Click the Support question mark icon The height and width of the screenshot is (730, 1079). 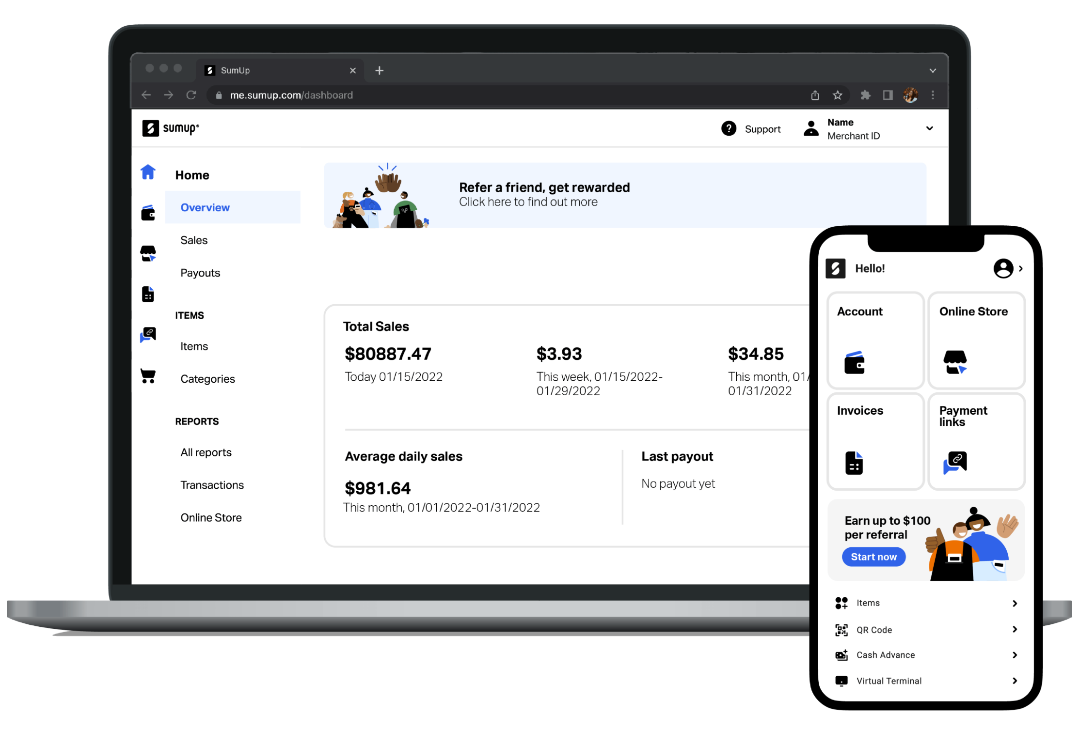pos(729,129)
